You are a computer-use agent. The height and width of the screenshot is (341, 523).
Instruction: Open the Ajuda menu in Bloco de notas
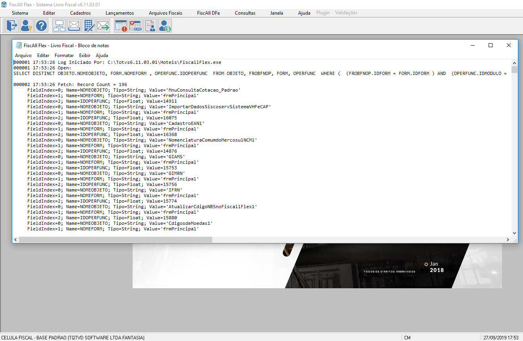(x=102, y=56)
